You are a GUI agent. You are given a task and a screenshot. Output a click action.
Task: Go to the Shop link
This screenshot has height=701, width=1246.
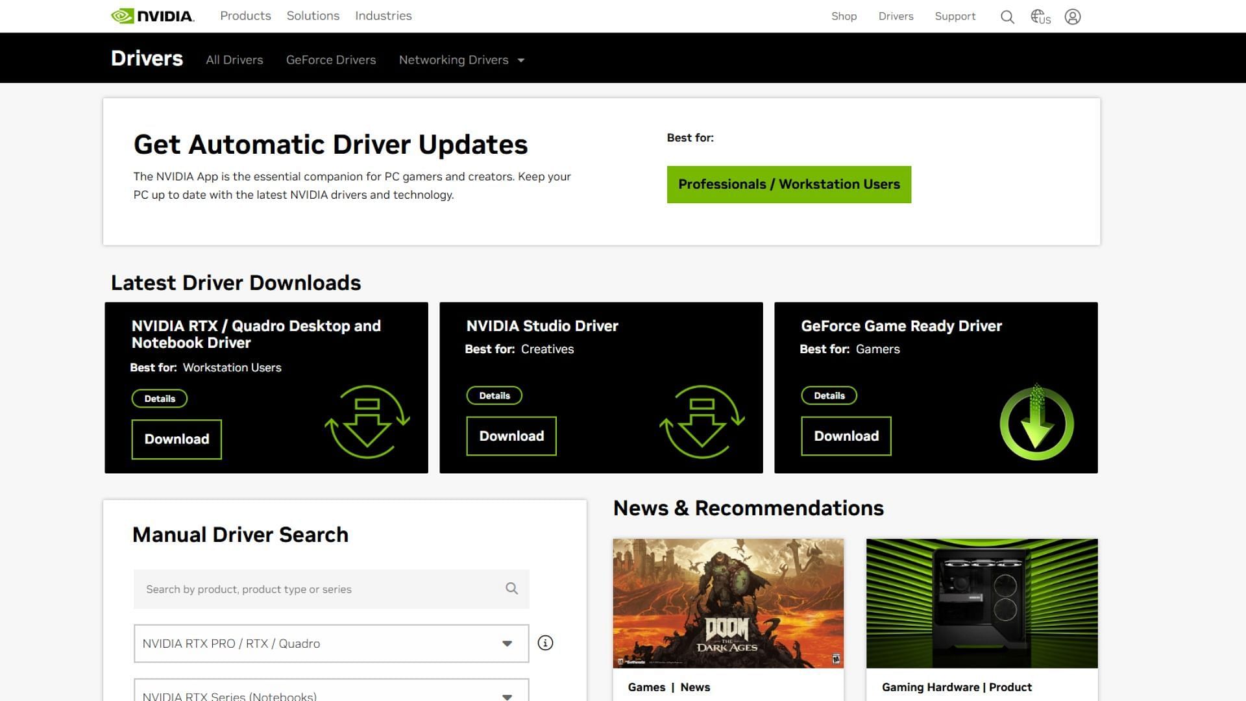[x=844, y=16]
